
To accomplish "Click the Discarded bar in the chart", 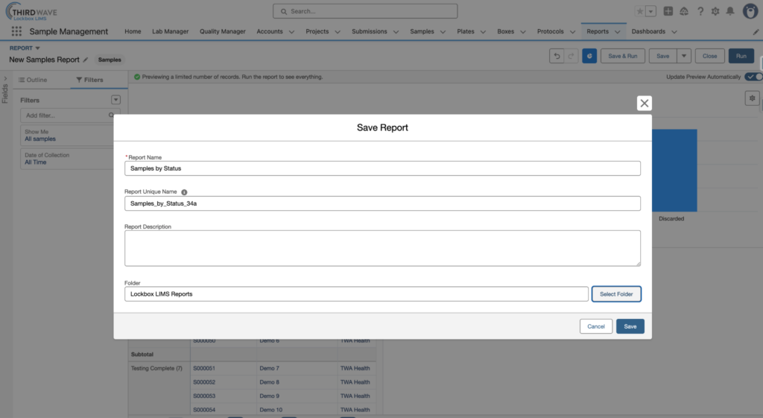I will tap(674, 171).
